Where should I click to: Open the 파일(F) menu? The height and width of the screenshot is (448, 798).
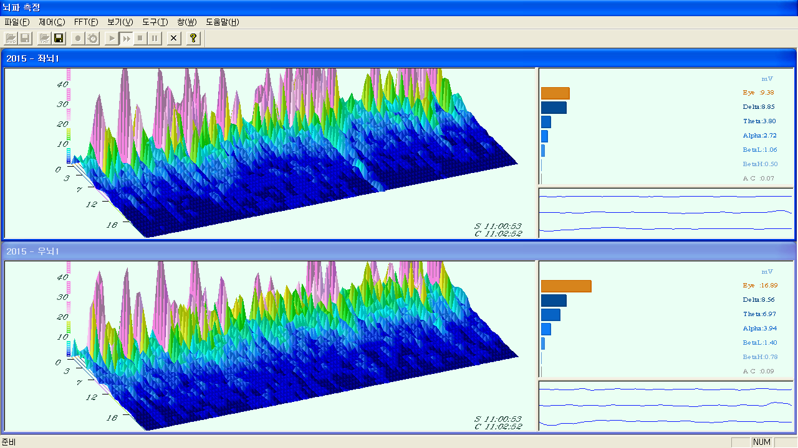[x=17, y=22]
